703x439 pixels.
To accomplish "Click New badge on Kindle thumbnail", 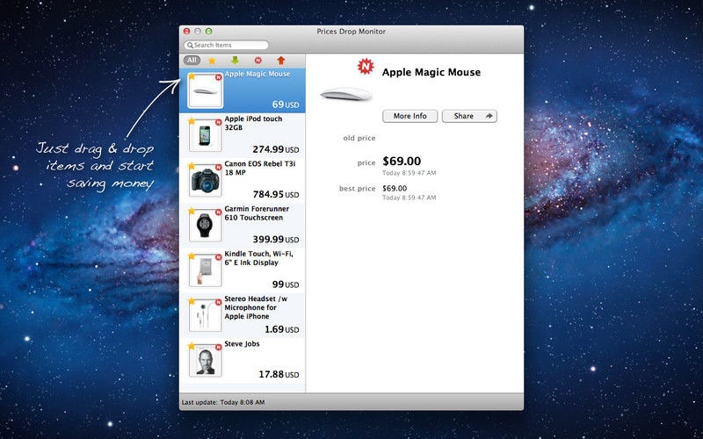I will [x=218, y=257].
